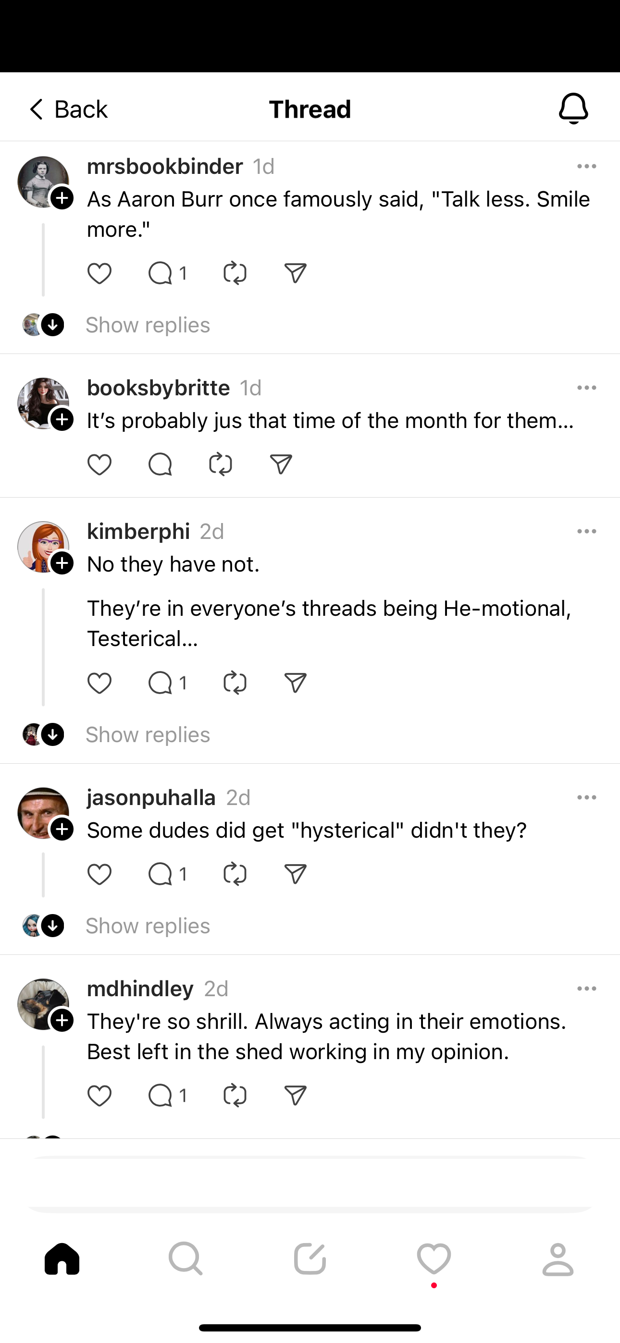Open notification bell for this thread

tap(573, 109)
